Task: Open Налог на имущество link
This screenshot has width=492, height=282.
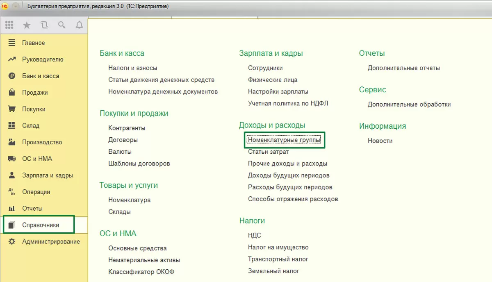Action: (278, 248)
